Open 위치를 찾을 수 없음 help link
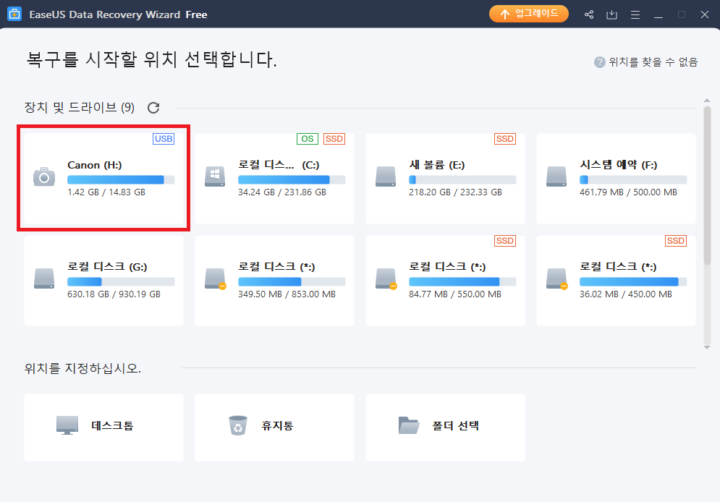Viewport: 720px width, 502px height. coord(653,62)
